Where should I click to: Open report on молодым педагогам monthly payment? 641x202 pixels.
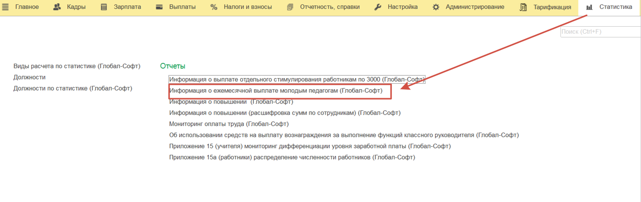(x=275, y=90)
